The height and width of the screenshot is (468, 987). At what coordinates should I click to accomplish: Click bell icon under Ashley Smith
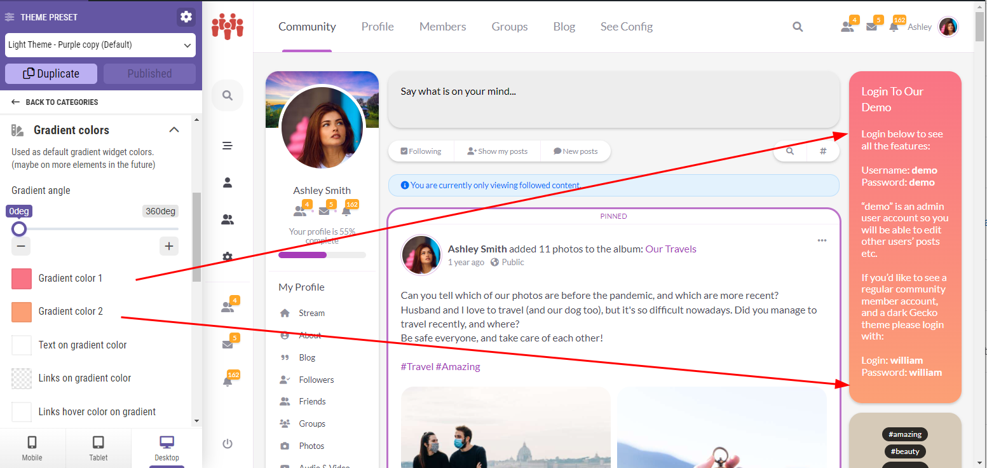tap(346, 210)
